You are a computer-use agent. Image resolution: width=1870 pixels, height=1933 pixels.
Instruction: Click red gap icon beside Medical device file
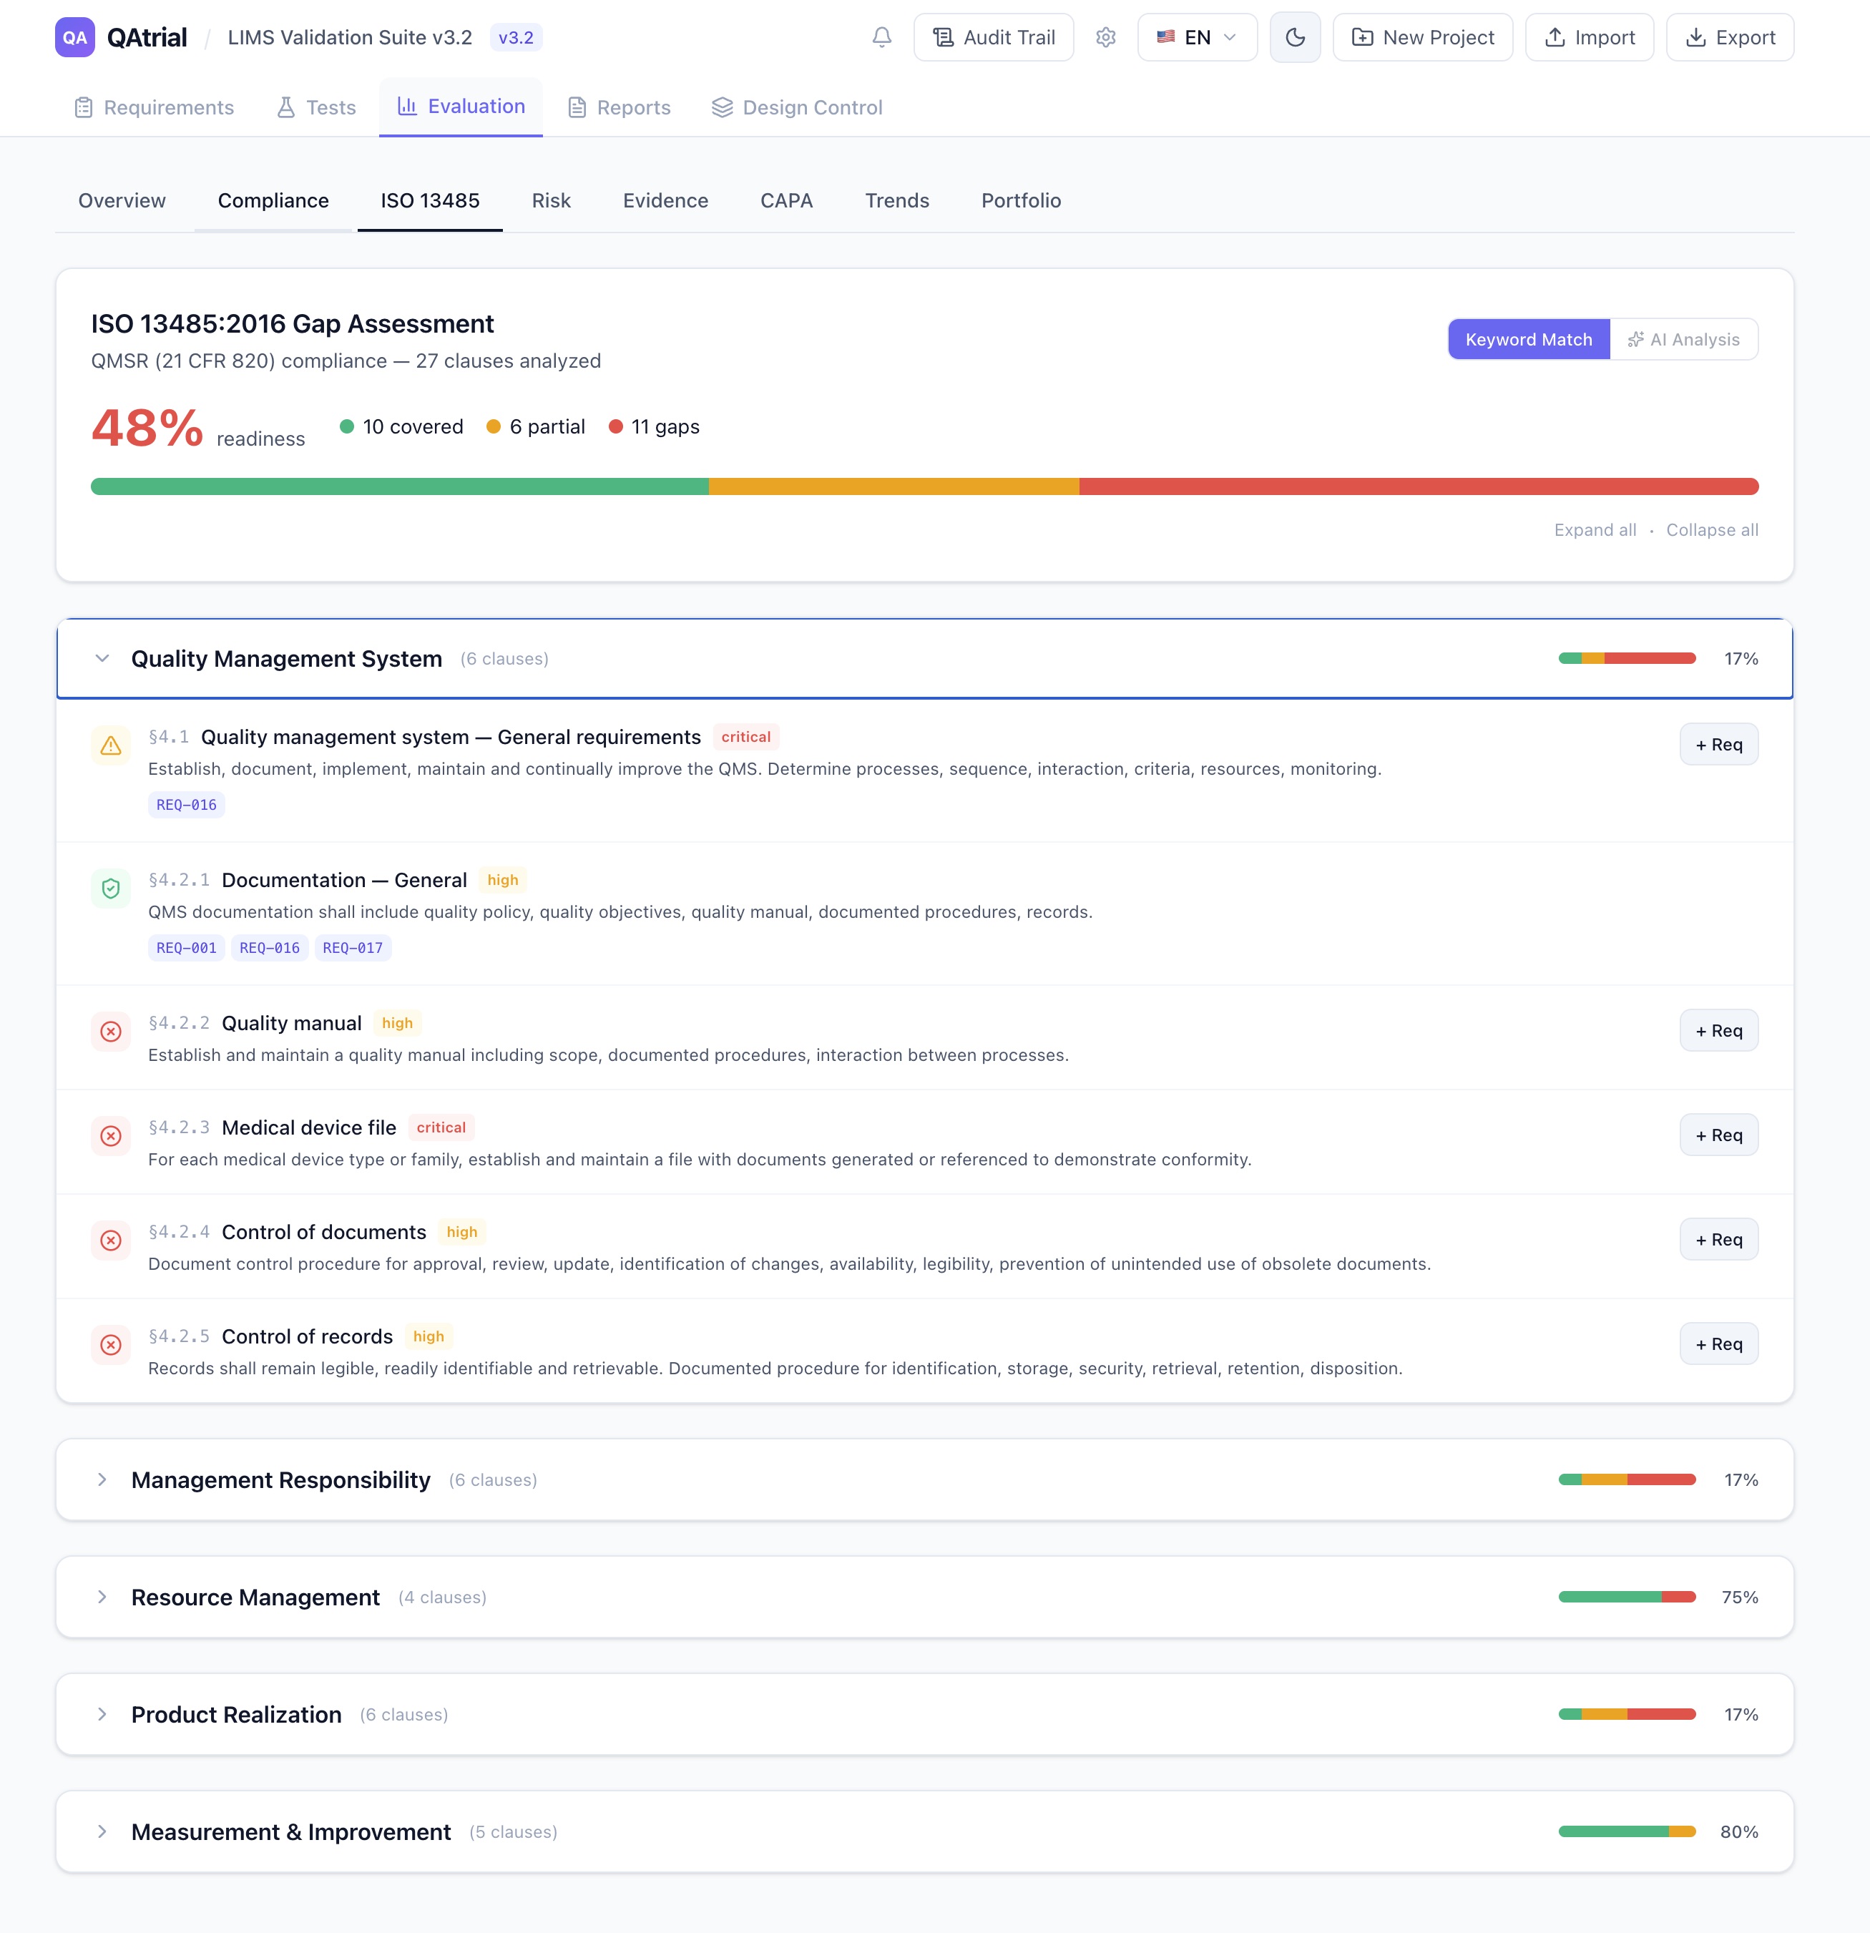(x=112, y=1136)
